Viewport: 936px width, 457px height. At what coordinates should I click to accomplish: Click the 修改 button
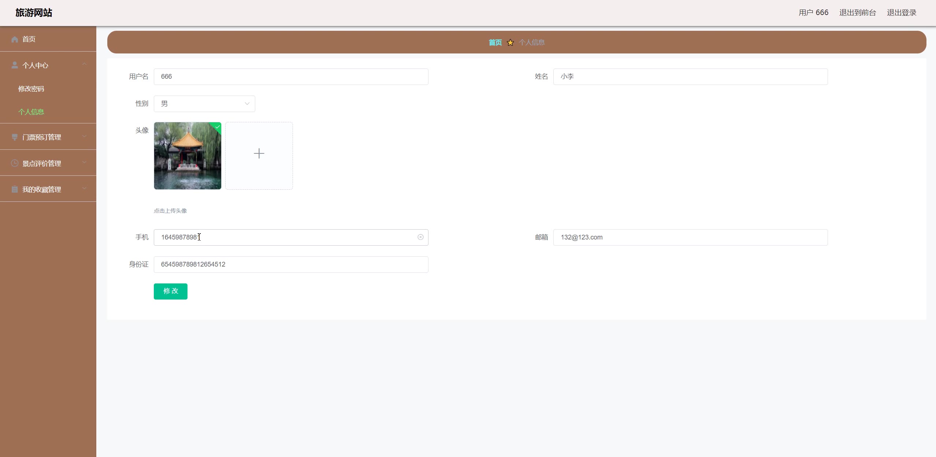[x=171, y=291]
